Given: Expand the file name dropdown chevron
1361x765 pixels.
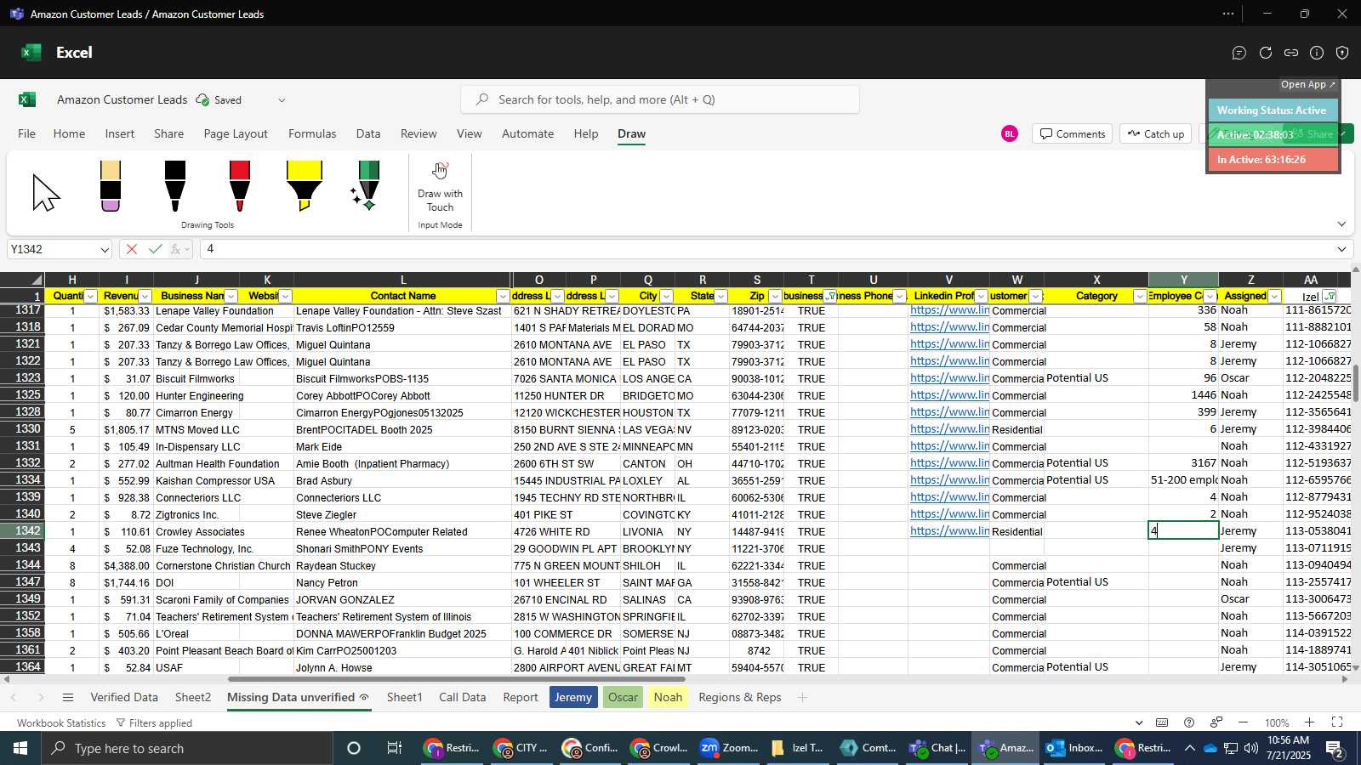Looking at the screenshot, I should 282,100.
